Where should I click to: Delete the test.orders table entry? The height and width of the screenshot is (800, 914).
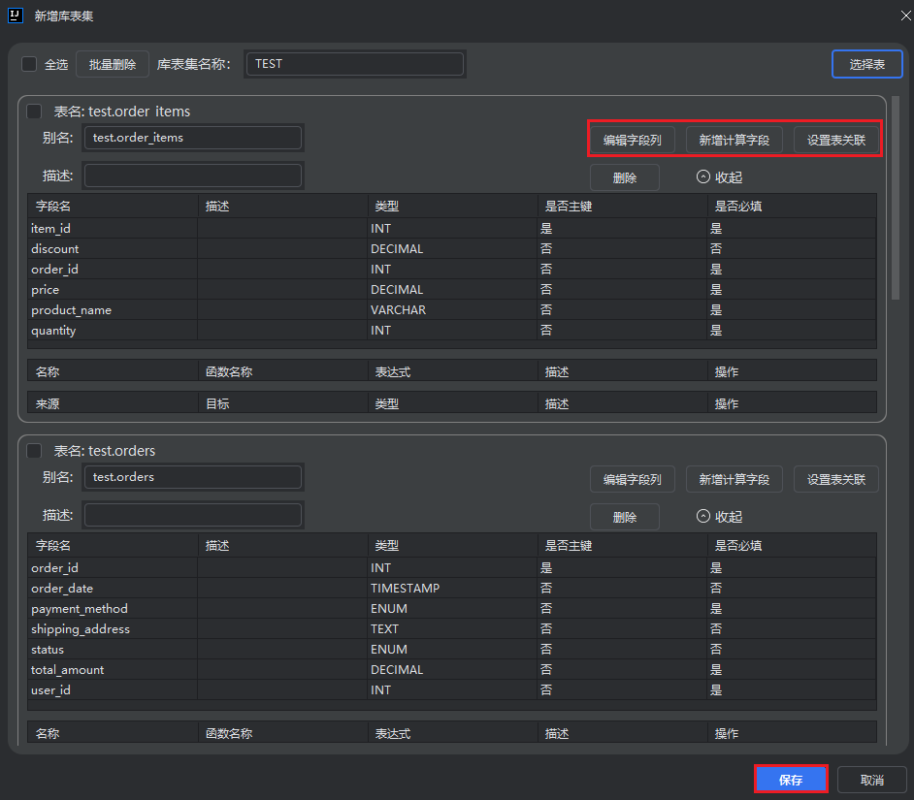pyautogui.click(x=624, y=516)
